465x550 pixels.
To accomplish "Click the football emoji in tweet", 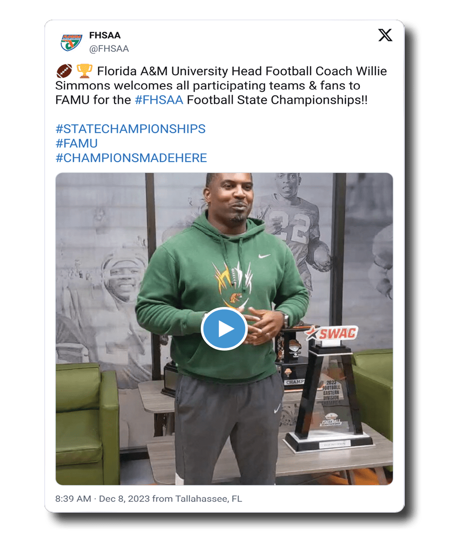I will 64,71.
